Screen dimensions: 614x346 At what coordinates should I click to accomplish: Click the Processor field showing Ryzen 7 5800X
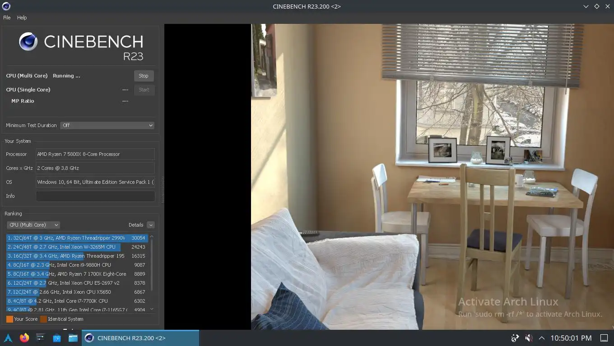point(95,154)
